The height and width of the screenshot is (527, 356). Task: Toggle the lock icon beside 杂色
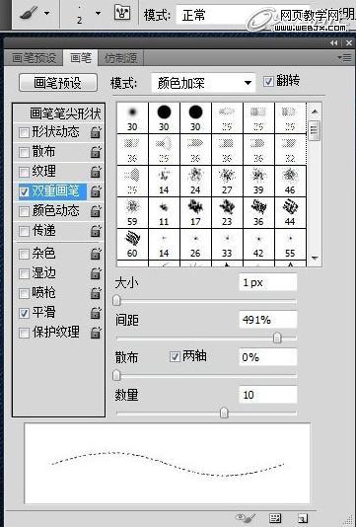96,254
